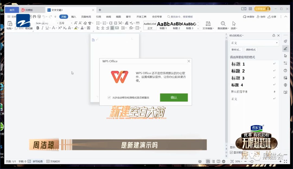Open the View (视图) tab
Screen dimensions: 293x169
pyautogui.click(x=118, y=17)
